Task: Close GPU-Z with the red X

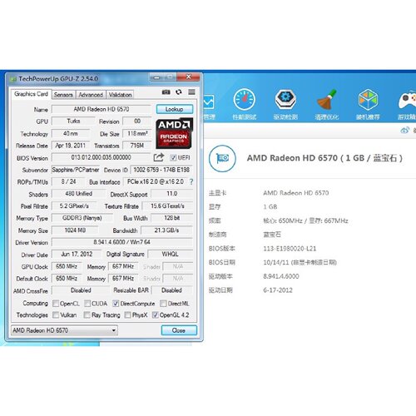Action: point(189,77)
